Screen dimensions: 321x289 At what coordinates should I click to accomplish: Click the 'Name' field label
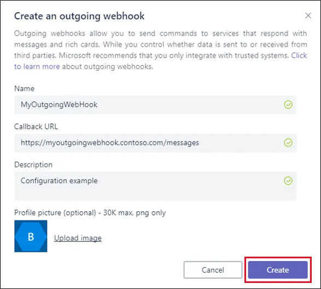coord(25,88)
